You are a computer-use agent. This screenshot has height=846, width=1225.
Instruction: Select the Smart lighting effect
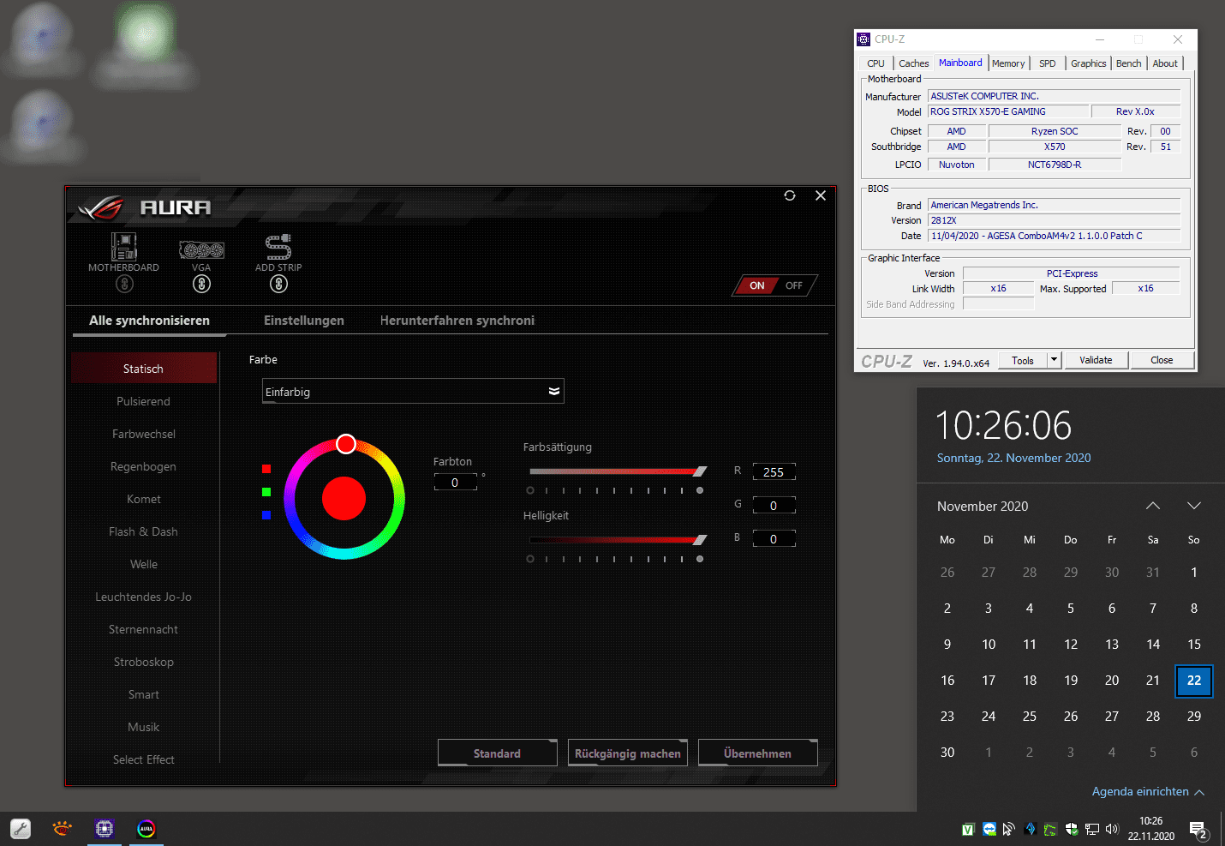144,694
